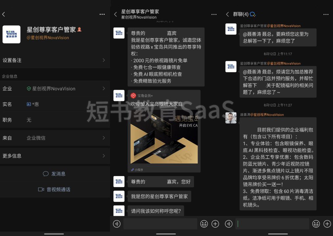Tap the video camera icon beside 音视频通话
The width and height of the screenshot is (333, 236).
click(x=41, y=189)
